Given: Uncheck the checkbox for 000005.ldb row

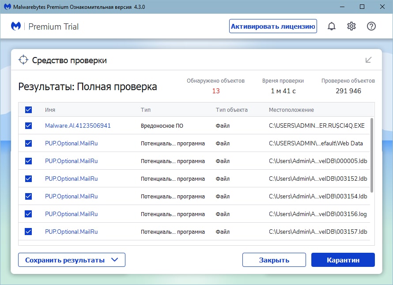Looking at the screenshot, I should tap(28, 161).
